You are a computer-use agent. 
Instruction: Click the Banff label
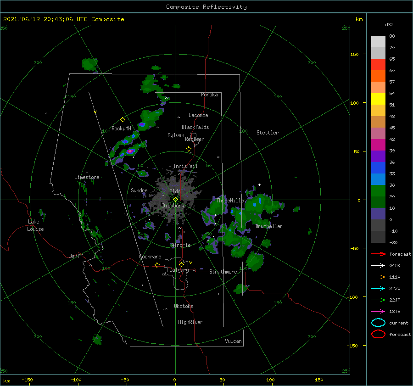[x=76, y=256]
